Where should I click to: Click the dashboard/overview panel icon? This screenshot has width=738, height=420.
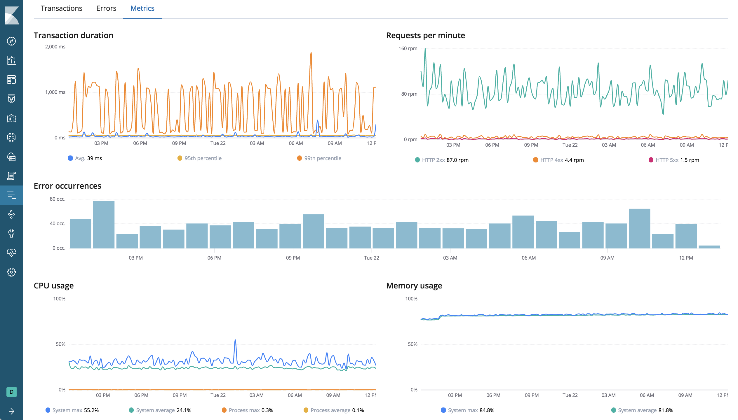12,80
